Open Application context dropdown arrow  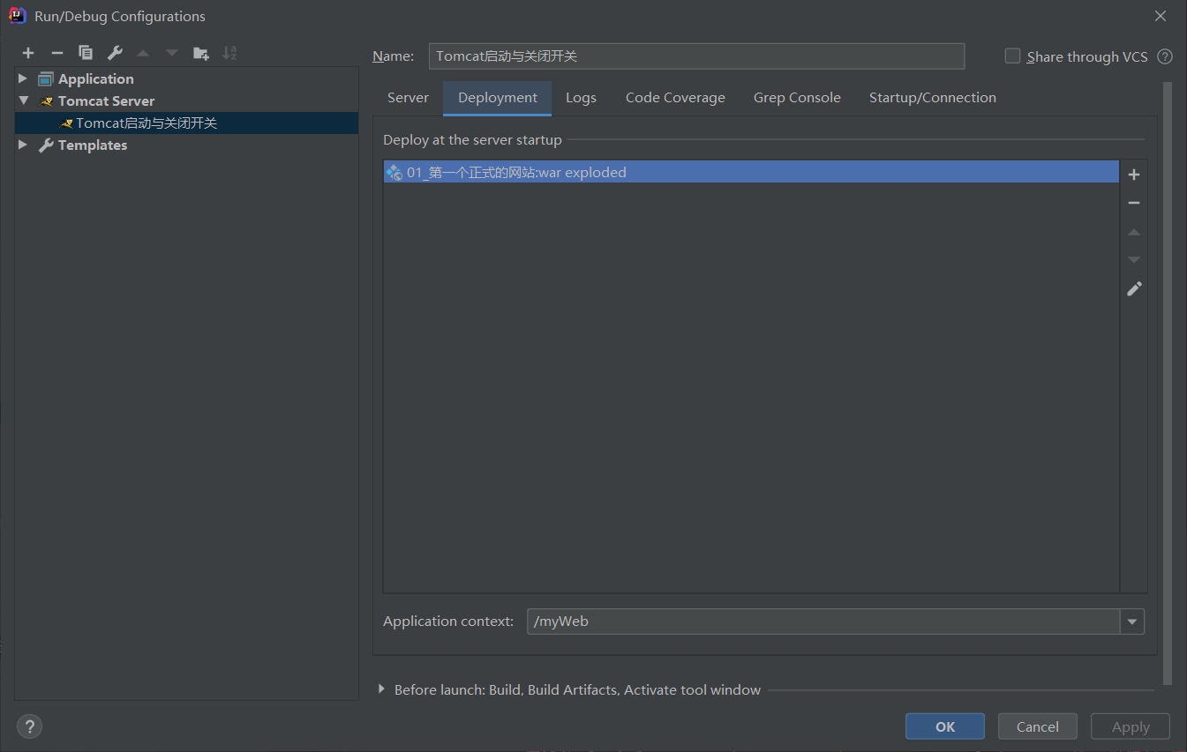click(x=1132, y=622)
